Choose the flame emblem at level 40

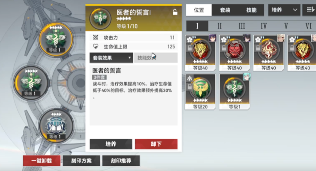click(269, 53)
